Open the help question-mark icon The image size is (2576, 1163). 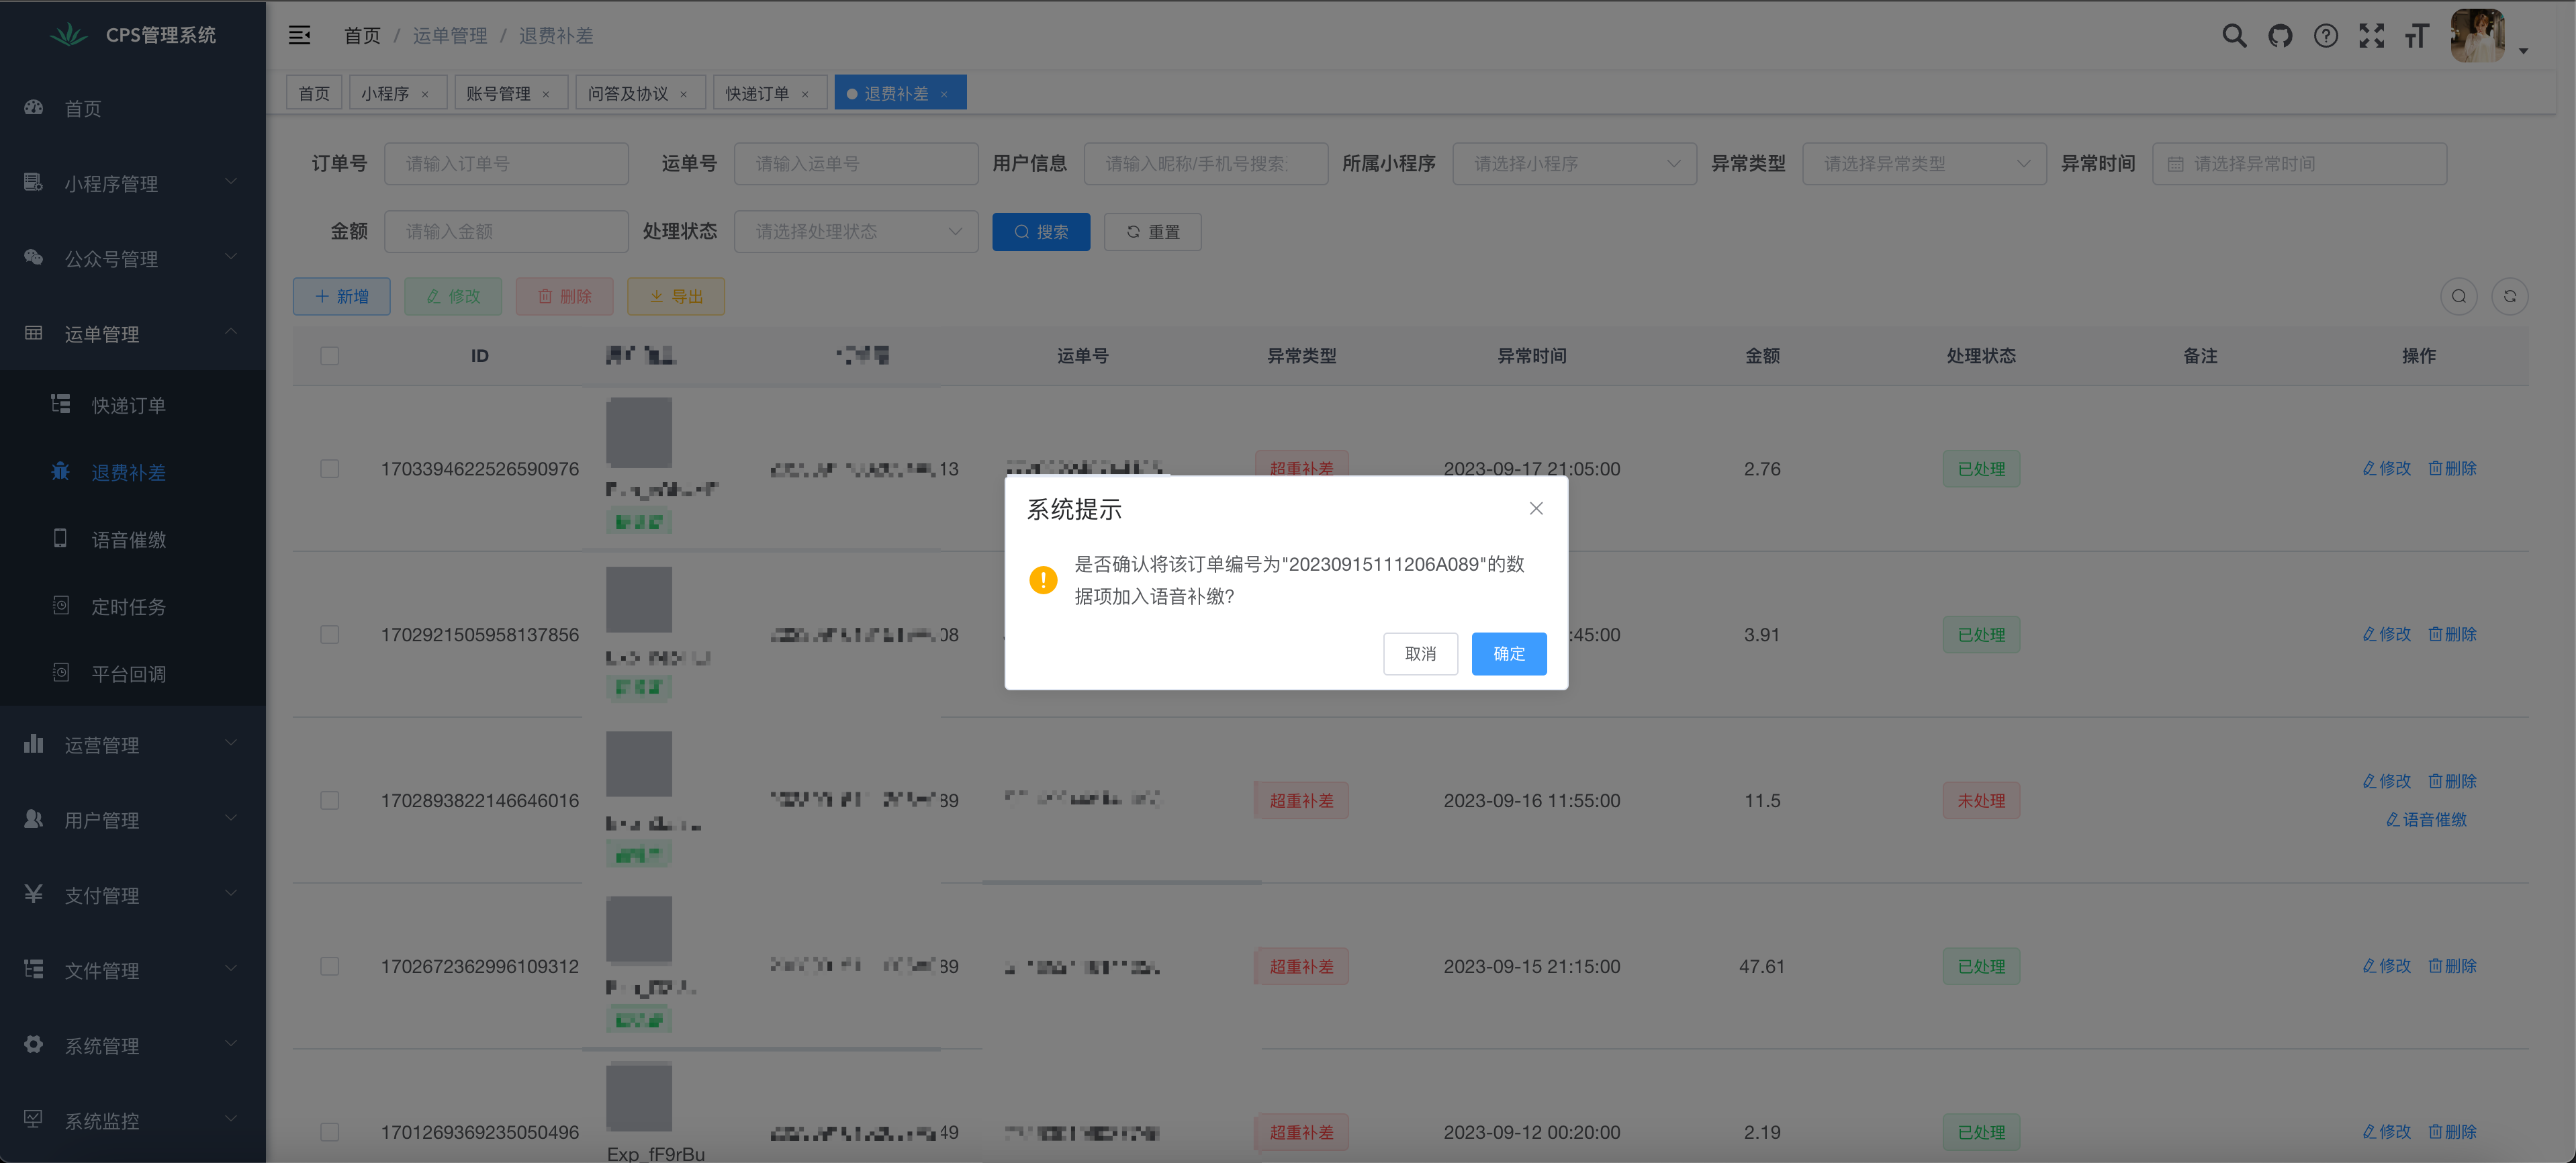(x=2326, y=36)
